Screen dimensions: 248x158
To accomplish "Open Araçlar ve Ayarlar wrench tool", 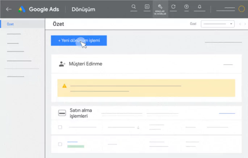I will [x=160, y=9].
